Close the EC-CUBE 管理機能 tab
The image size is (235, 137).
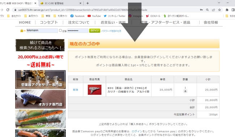pos(80,3)
